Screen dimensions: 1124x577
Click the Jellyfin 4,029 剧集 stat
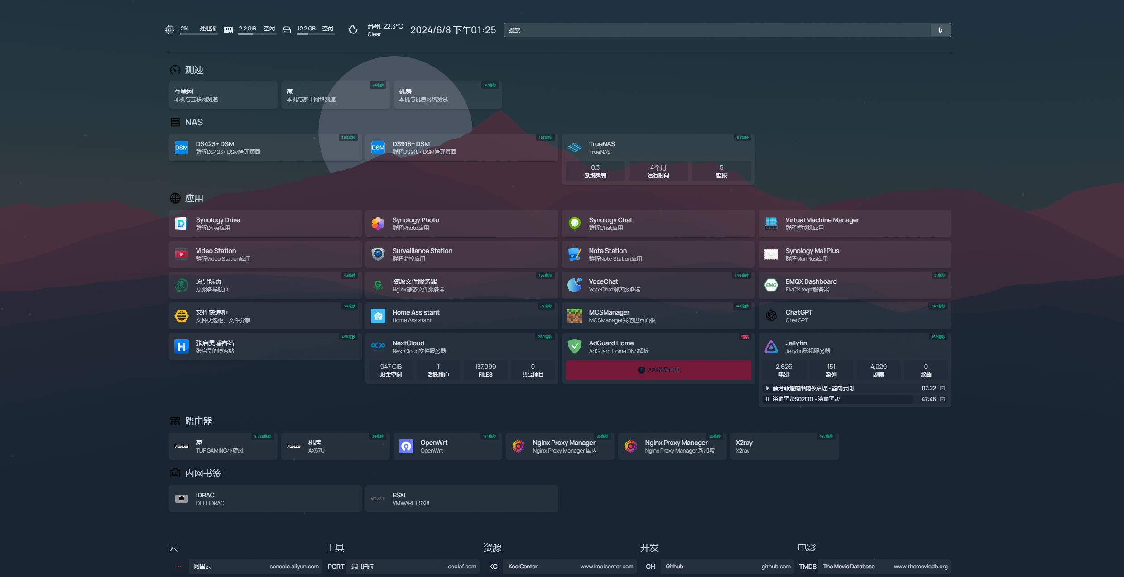(x=879, y=370)
